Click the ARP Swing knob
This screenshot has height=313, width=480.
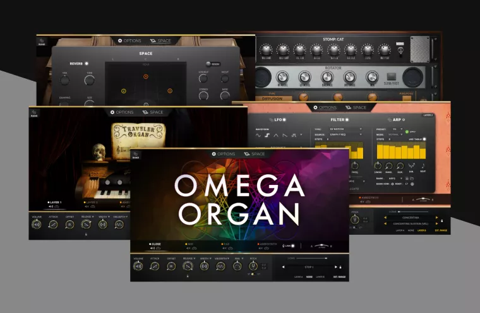click(378, 166)
